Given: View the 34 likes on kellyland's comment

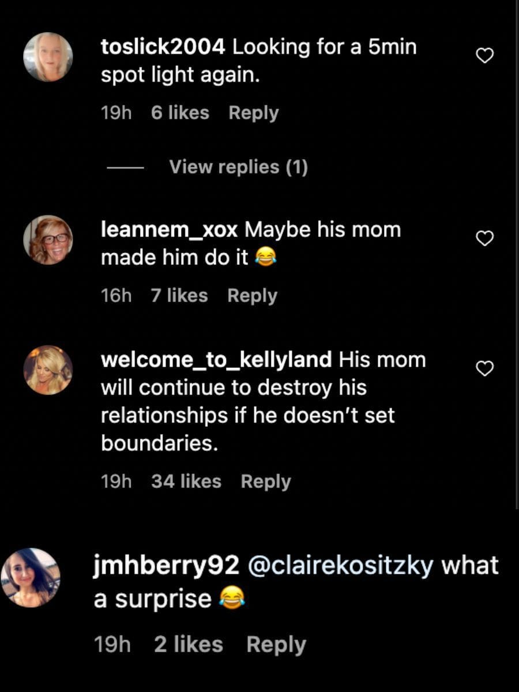Looking at the screenshot, I should pyautogui.click(x=186, y=482).
